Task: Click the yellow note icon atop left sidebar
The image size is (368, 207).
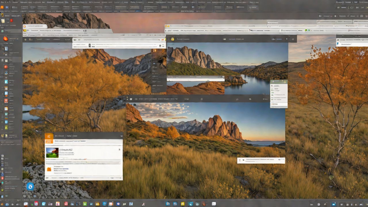Action: pos(3,21)
